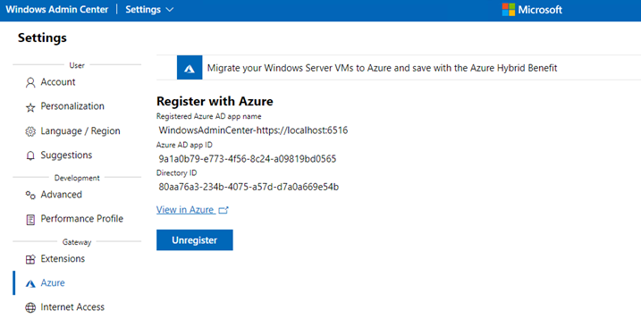641x327 pixels.
Task: Select the Directory ID 80aa76a3 value
Action: (x=249, y=187)
